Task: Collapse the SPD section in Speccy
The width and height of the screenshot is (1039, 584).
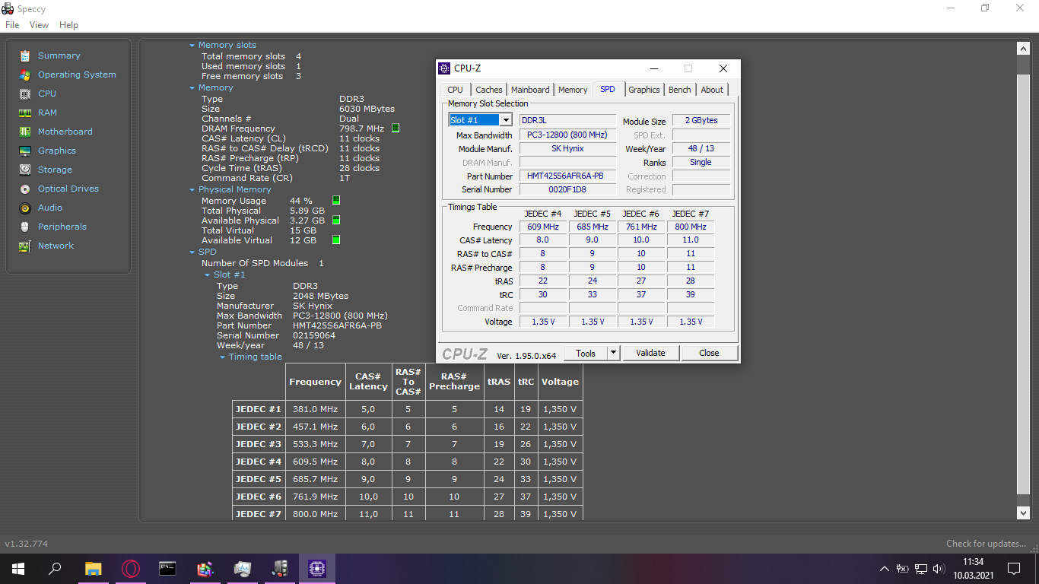Action: 192,252
